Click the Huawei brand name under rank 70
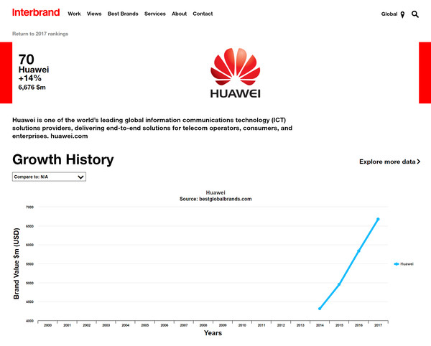The width and height of the screenshot is (431, 346). [34, 70]
